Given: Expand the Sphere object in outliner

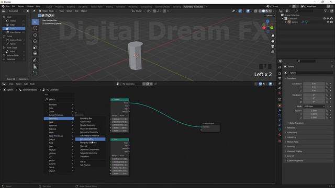Looking at the screenshot, I should [286, 22].
